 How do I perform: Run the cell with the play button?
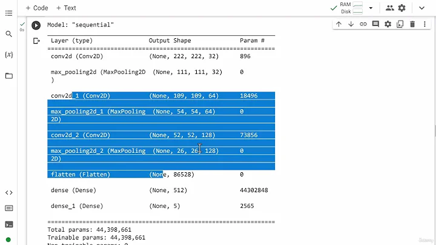(x=36, y=25)
